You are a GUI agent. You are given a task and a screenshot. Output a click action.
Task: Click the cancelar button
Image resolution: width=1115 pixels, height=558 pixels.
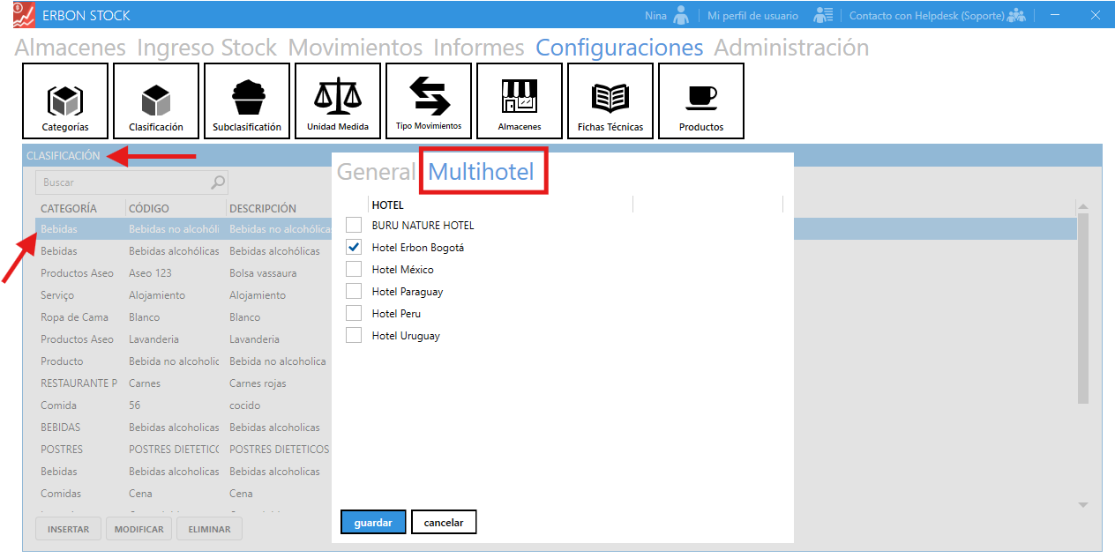click(444, 522)
